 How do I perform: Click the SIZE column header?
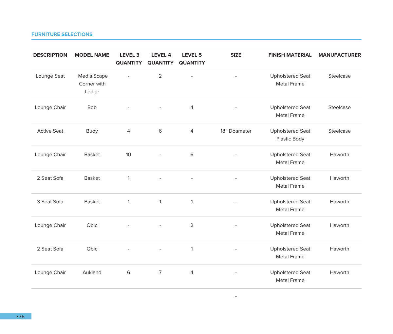point(236,55)
